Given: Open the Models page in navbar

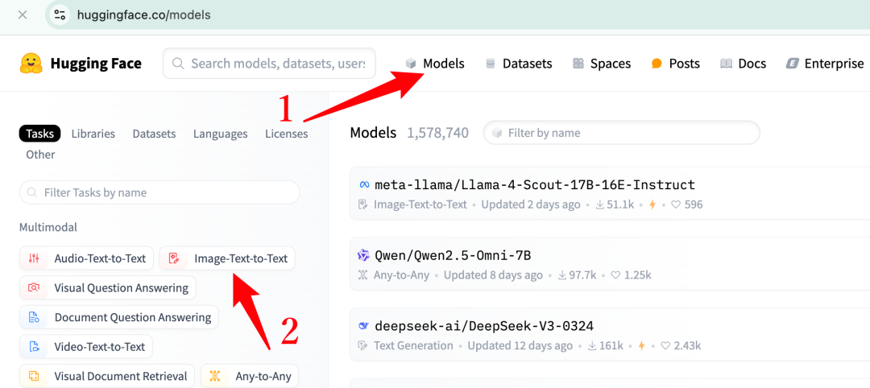Looking at the screenshot, I should [x=435, y=64].
